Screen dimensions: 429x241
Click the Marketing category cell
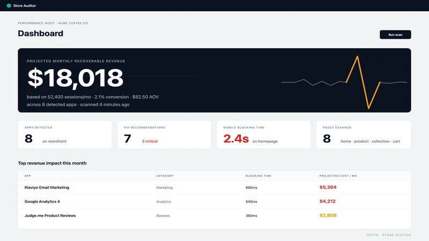165,188
